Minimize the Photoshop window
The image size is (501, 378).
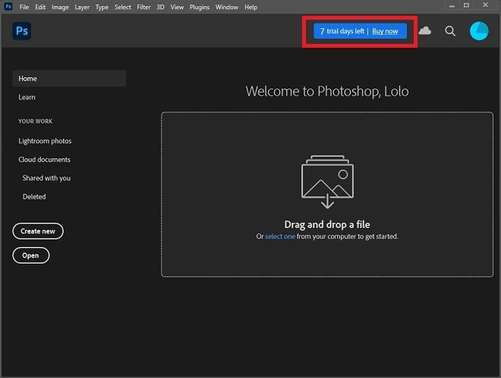pyautogui.click(x=452, y=6)
